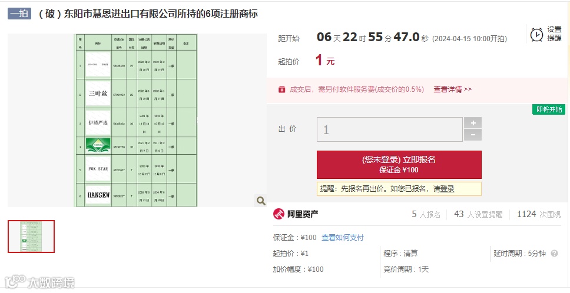Viewport: 570px width, 293px height.
Task: Click the 设置提醒 text
Action: click(554, 34)
